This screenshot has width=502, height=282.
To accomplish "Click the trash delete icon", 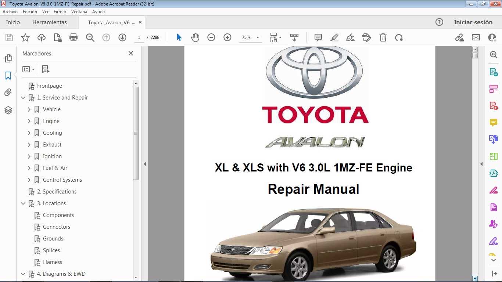I will click(x=383, y=37).
